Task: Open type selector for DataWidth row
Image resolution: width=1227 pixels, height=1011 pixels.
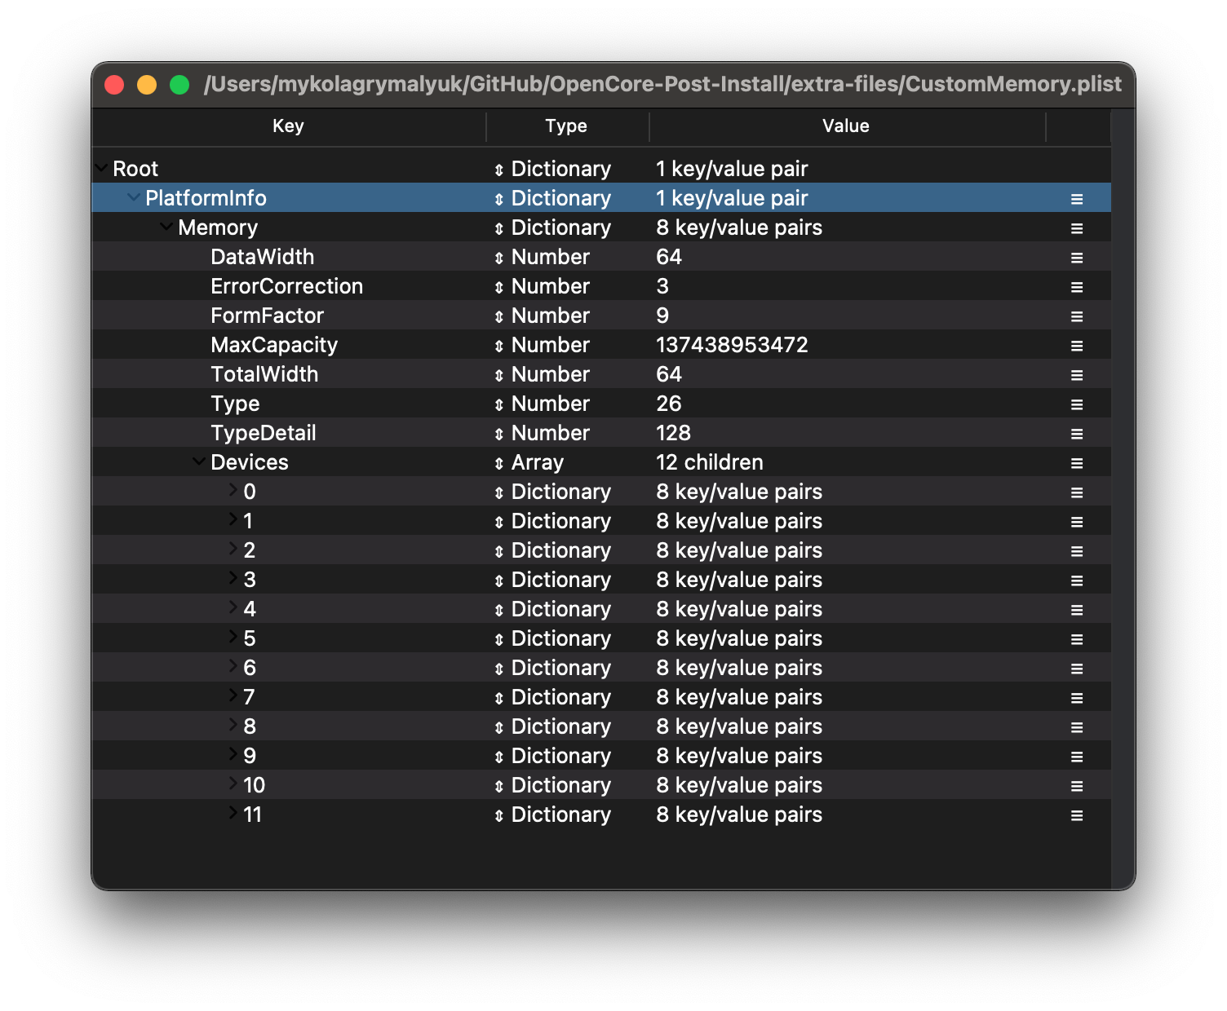Action: (x=499, y=258)
